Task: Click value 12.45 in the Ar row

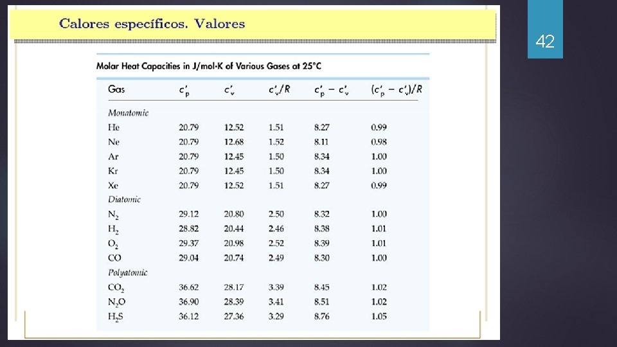Action: [234, 157]
